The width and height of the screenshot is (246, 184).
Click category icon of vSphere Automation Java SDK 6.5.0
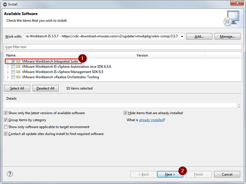[x=18, y=67]
